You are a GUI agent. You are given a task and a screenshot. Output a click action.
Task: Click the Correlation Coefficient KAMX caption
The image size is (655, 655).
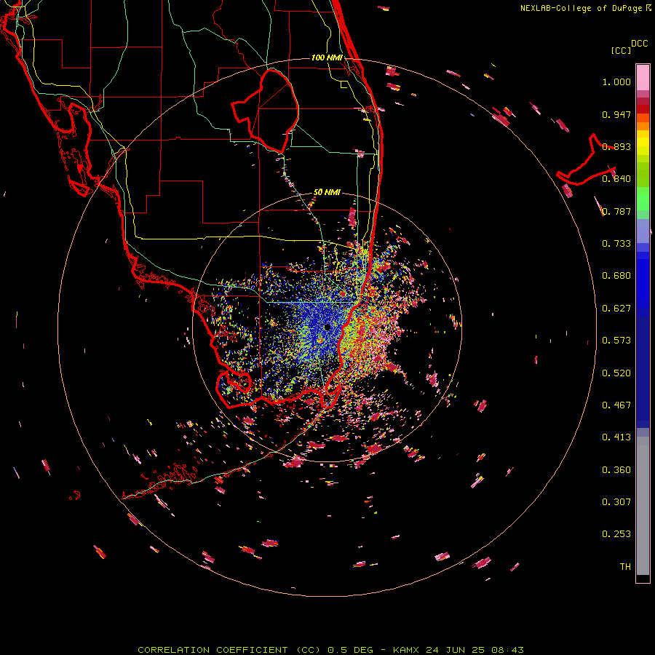330,650
